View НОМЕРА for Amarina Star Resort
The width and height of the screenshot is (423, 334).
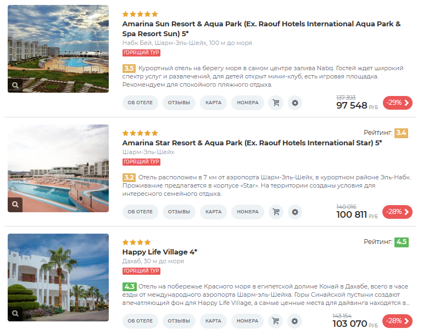[247, 212]
